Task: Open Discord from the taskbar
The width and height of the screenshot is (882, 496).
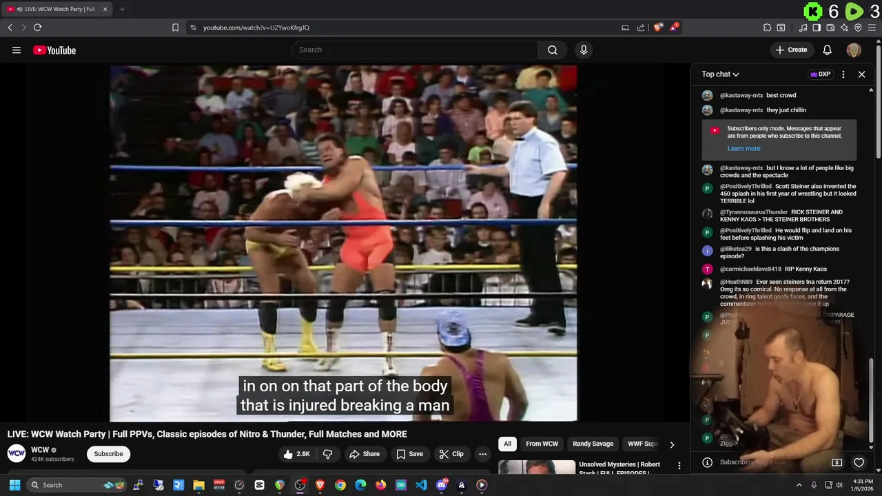Action: tap(441, 485)
